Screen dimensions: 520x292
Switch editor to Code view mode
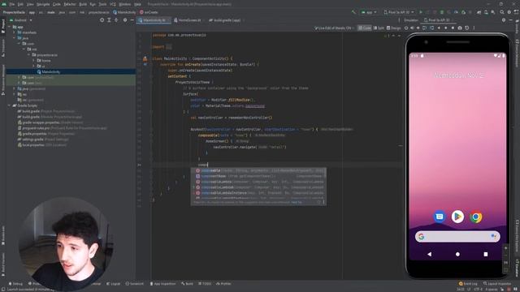[365, 28]
